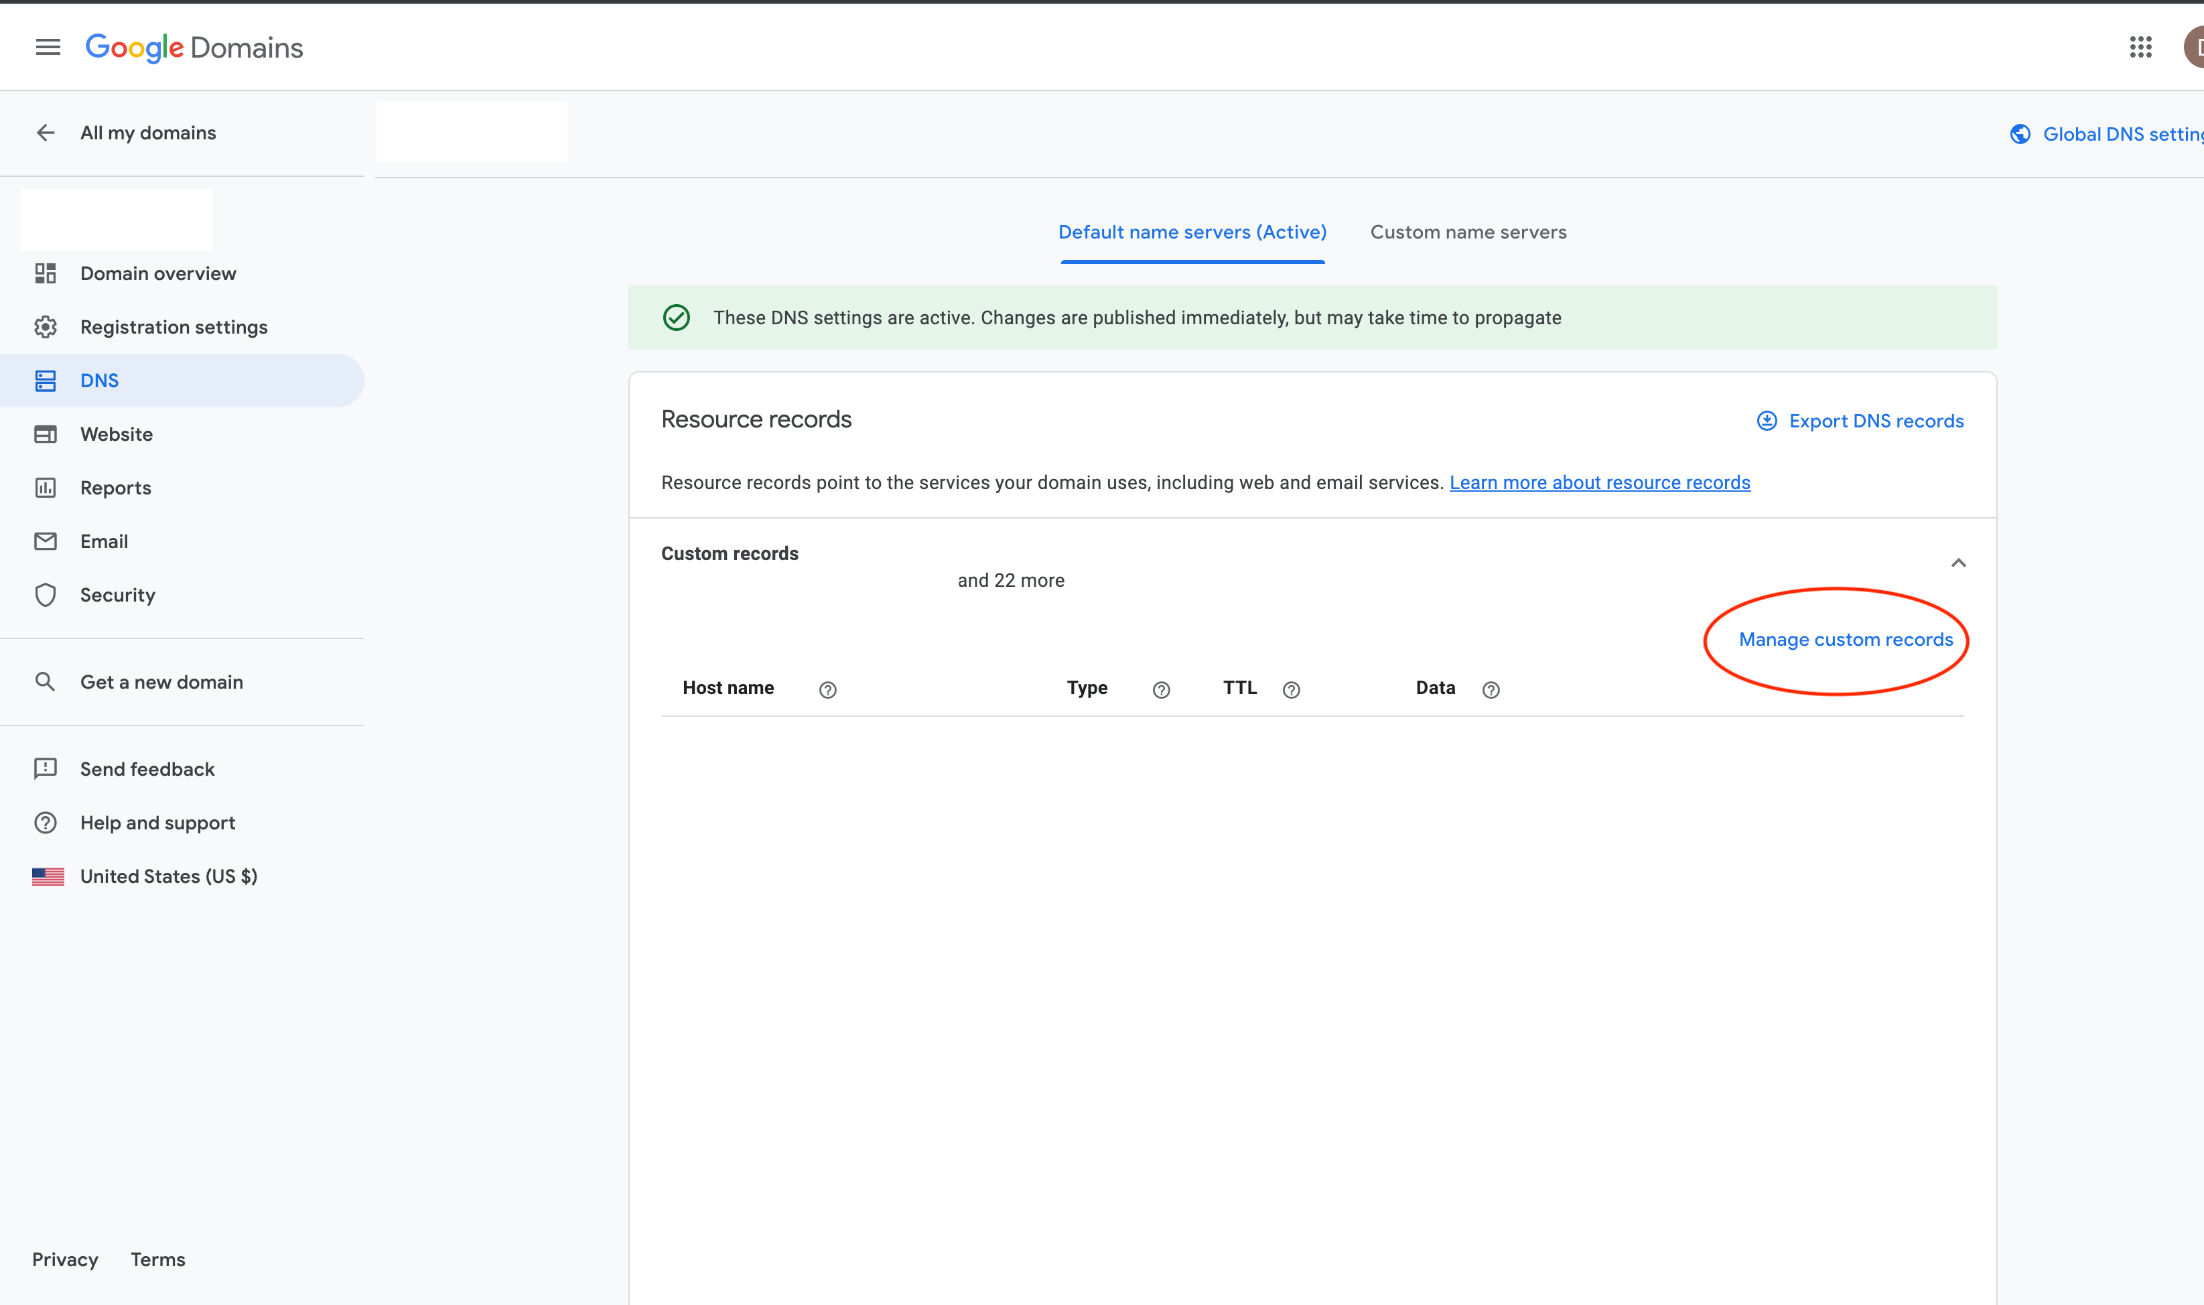Click the Email envelope icon

46,542
